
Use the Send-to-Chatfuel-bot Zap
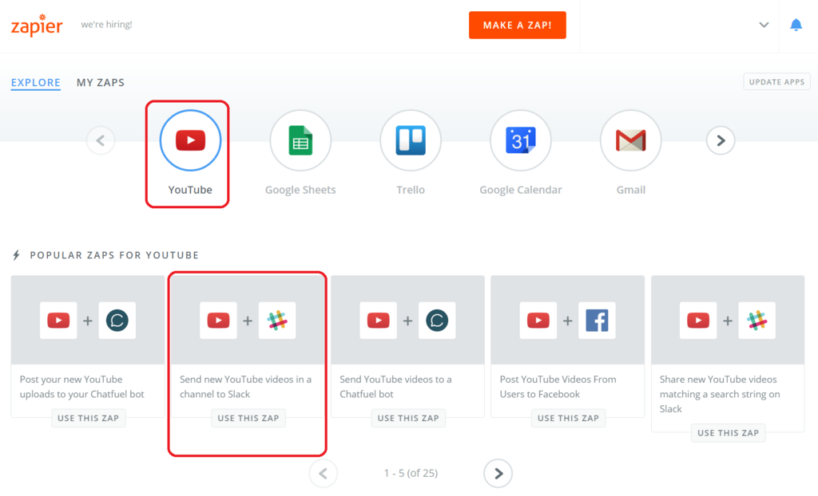pyautogui.click(x=408, y=418)
